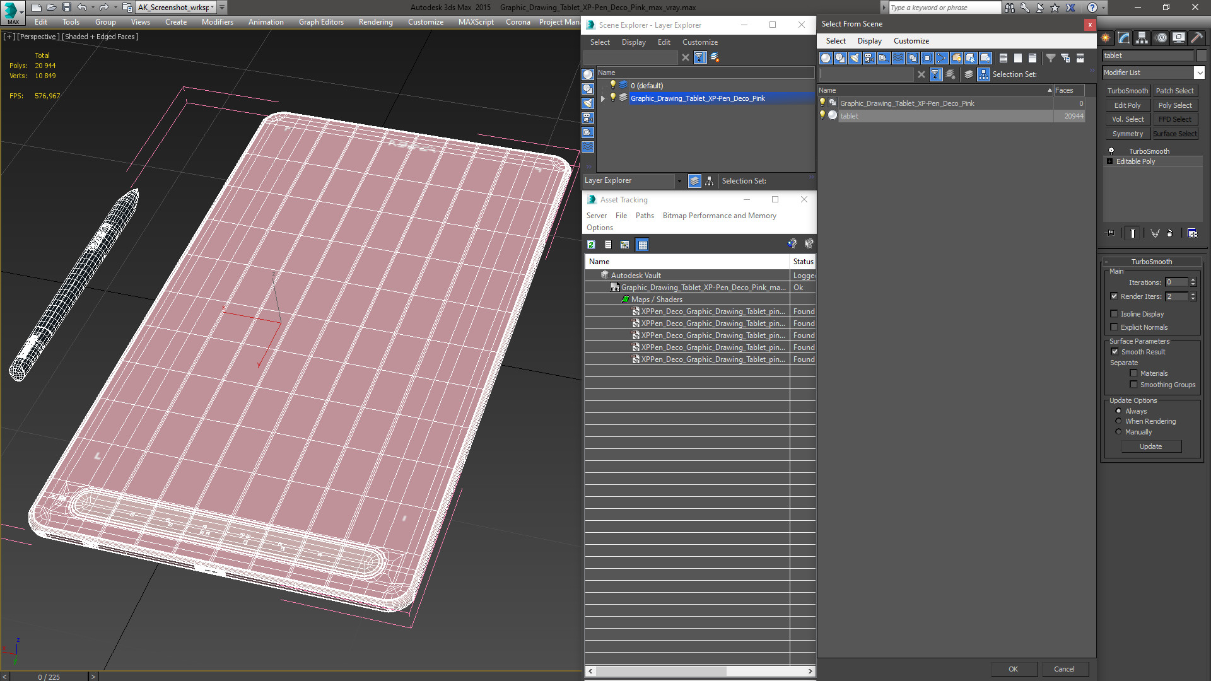The height and width of the screenshot is (681, 1211).
Task: Open Paths menu in Asset Tracking
Action: 645,216
